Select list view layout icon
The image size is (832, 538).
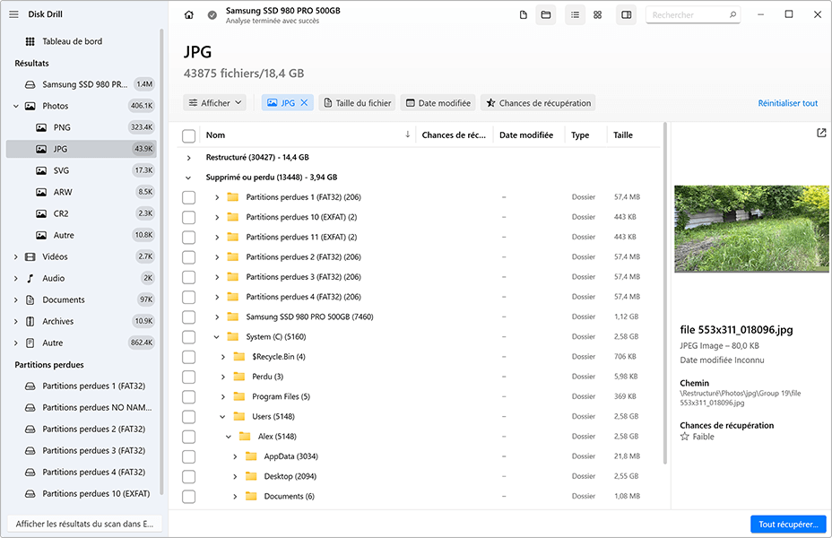pyautogui.click(x=575, y=15)
